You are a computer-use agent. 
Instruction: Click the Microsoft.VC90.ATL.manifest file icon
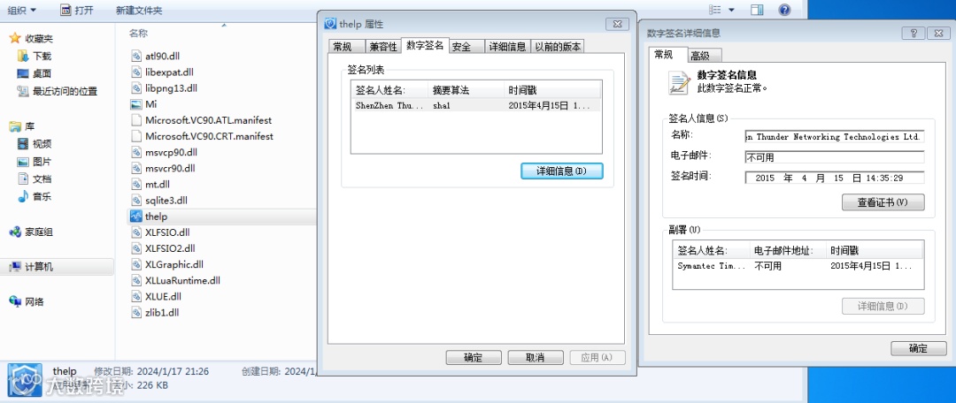[135, 120]
